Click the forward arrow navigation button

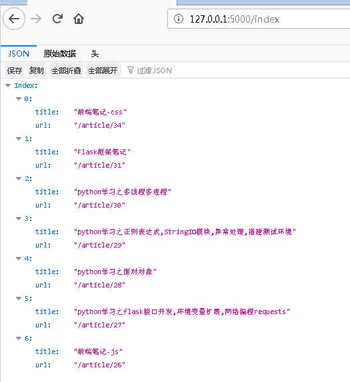(36, 19)
